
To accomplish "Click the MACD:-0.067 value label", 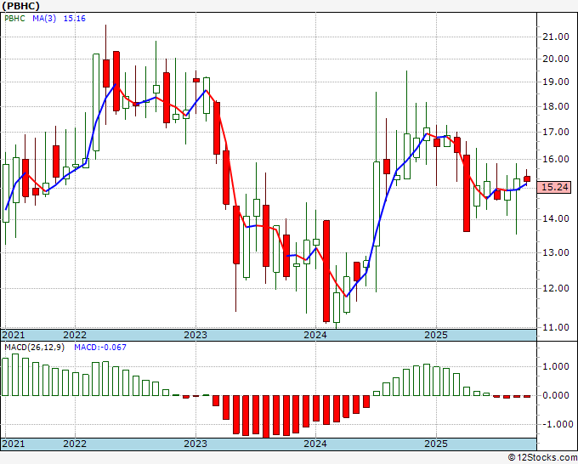I will pos(100,348).
